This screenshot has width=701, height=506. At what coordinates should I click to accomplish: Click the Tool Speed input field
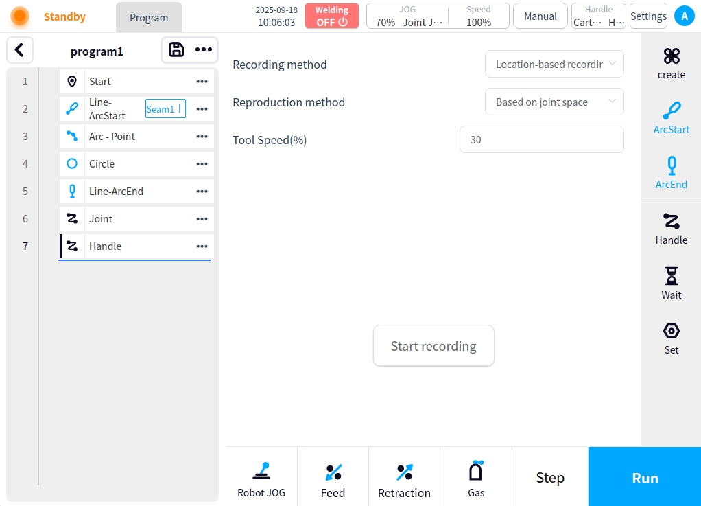point(541,140)
